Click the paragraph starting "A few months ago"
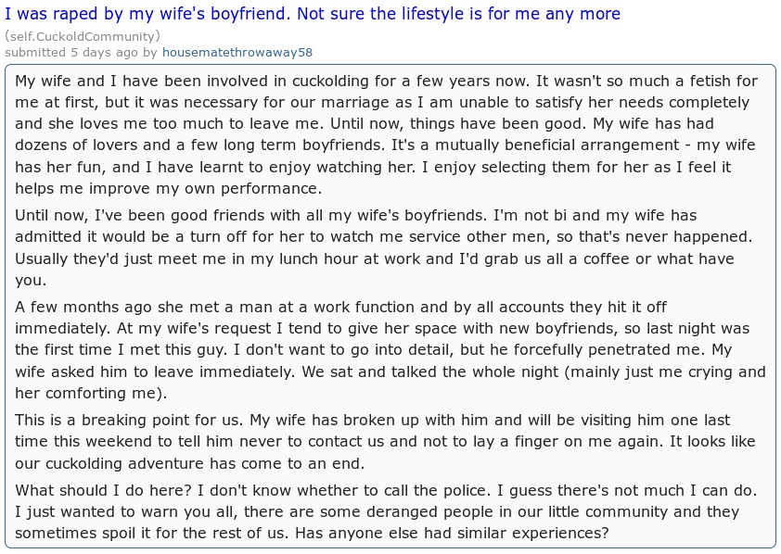Screen dimensions: 781x554 [x=390, y=349]
